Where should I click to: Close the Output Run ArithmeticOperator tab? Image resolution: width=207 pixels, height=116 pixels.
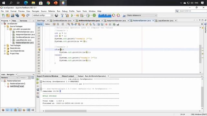click(x=108, y=76)
